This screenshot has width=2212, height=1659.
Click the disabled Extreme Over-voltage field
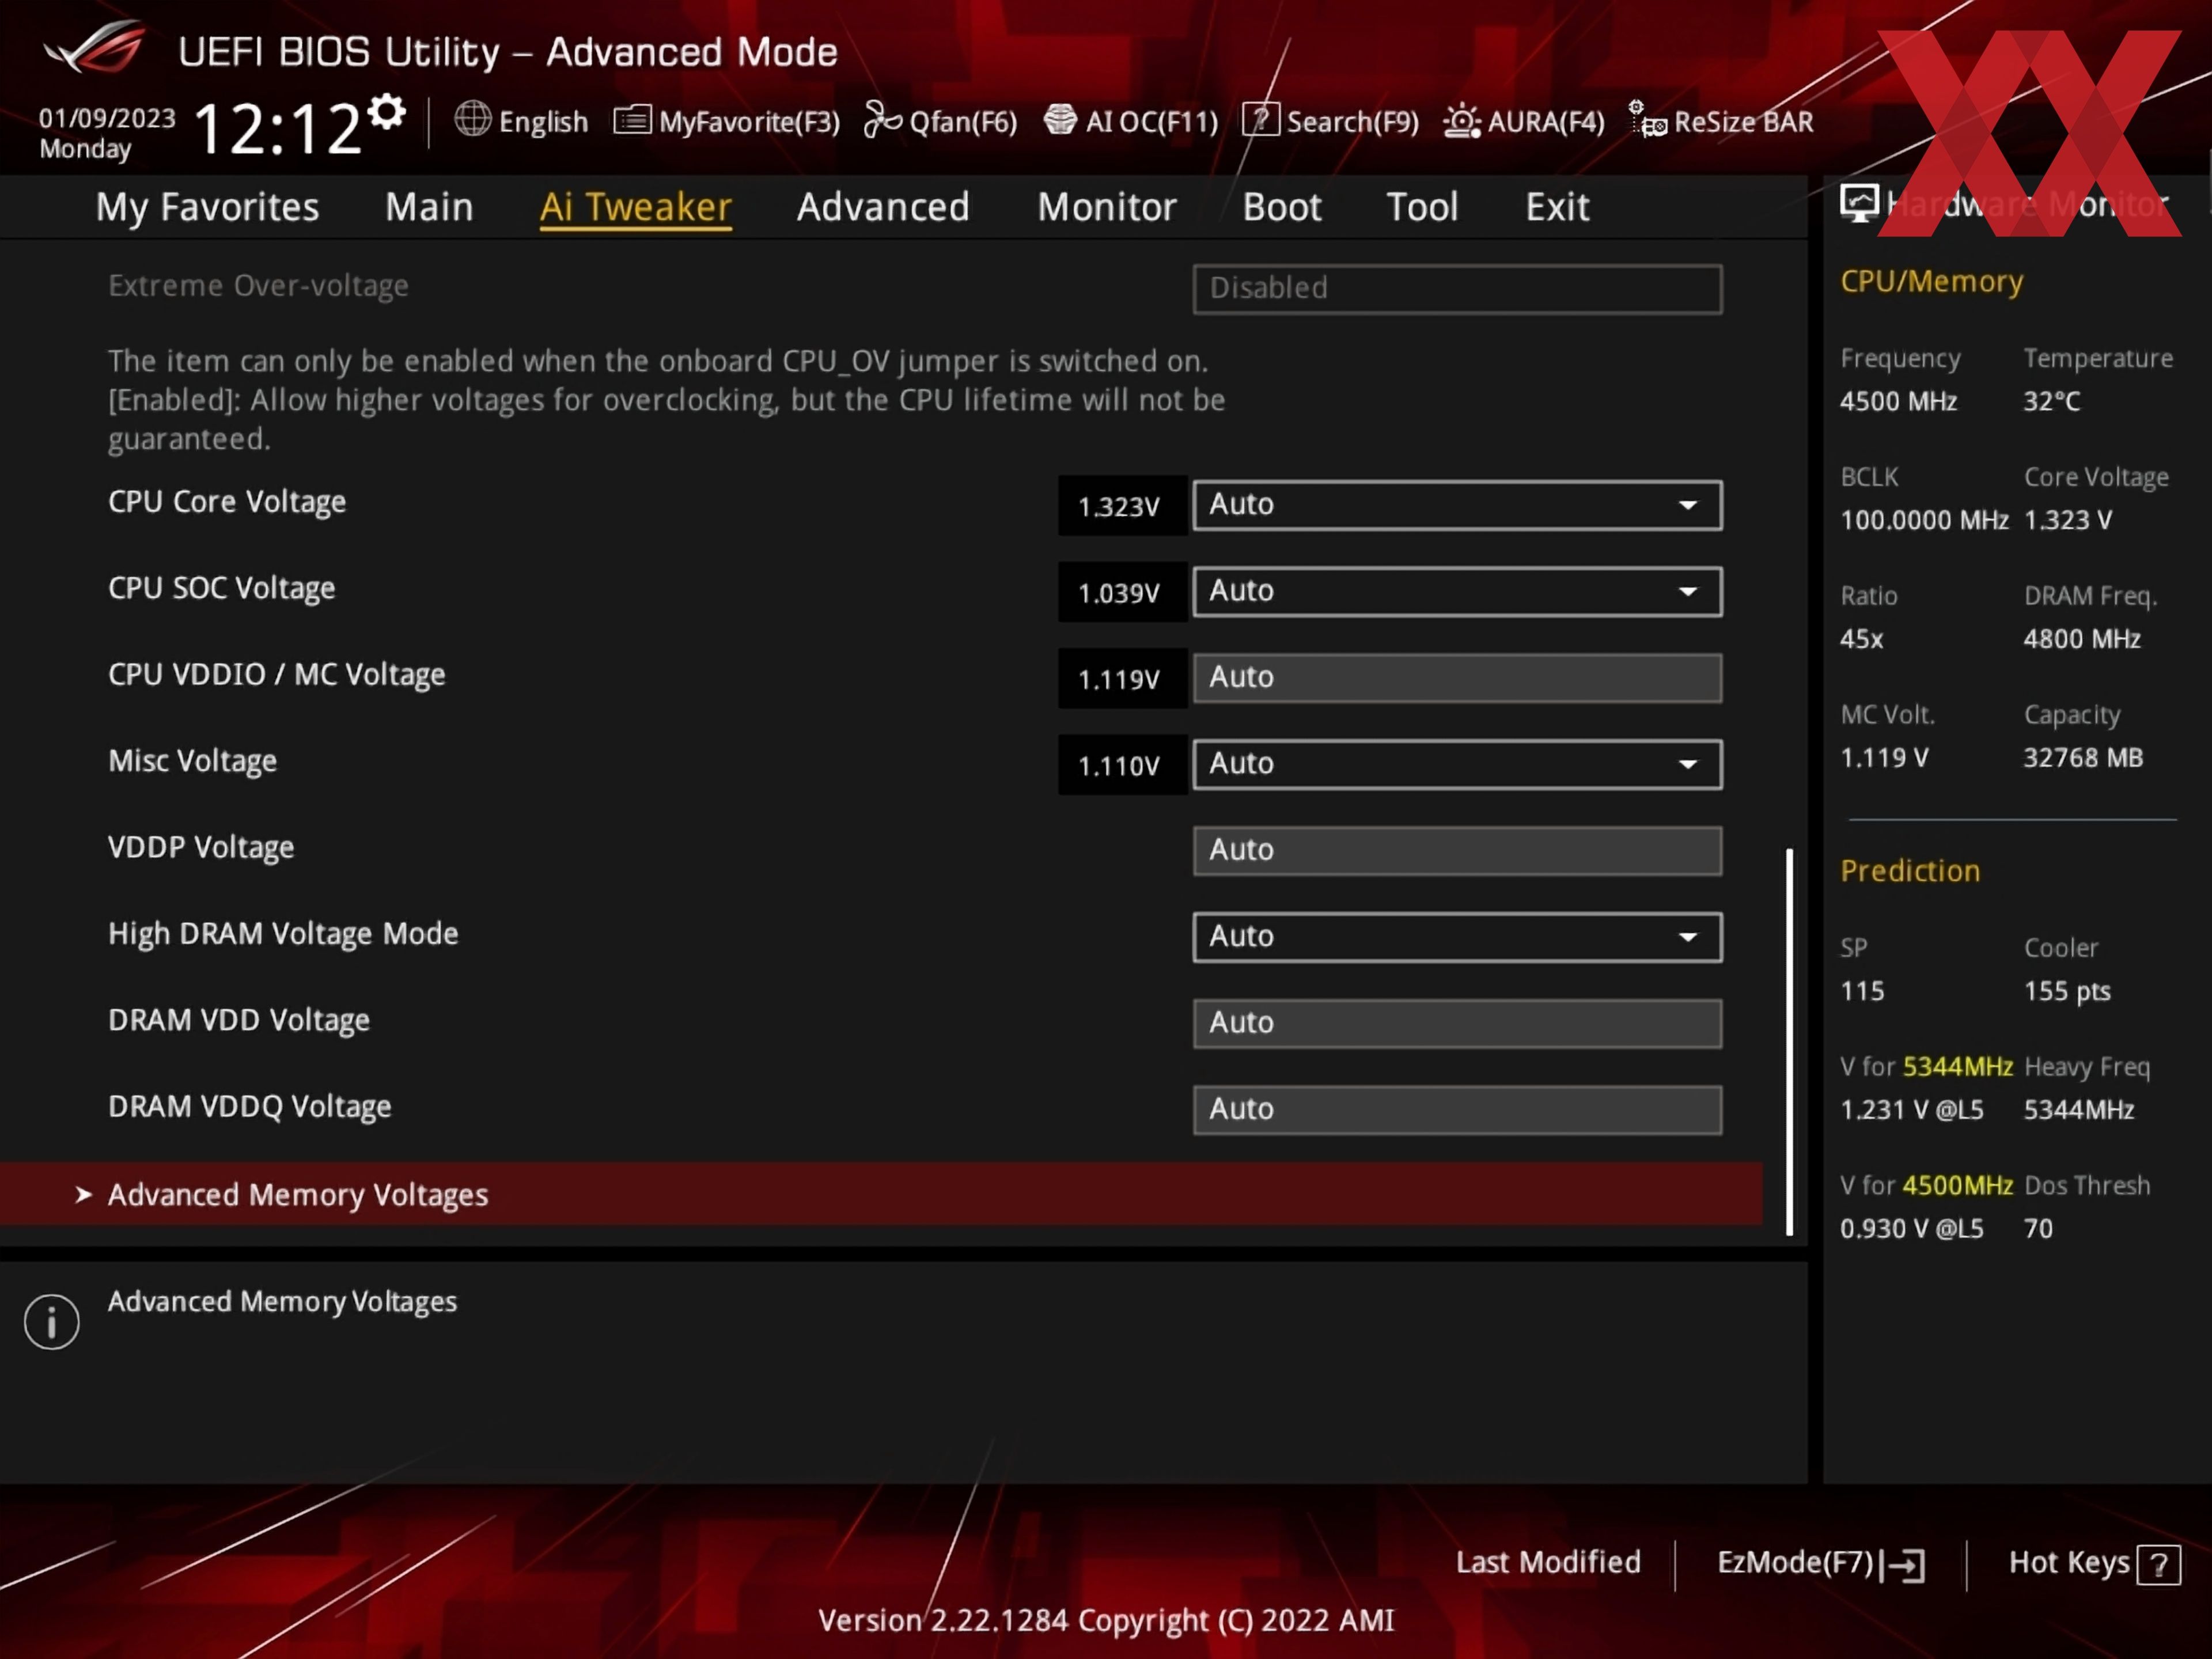1457,289
